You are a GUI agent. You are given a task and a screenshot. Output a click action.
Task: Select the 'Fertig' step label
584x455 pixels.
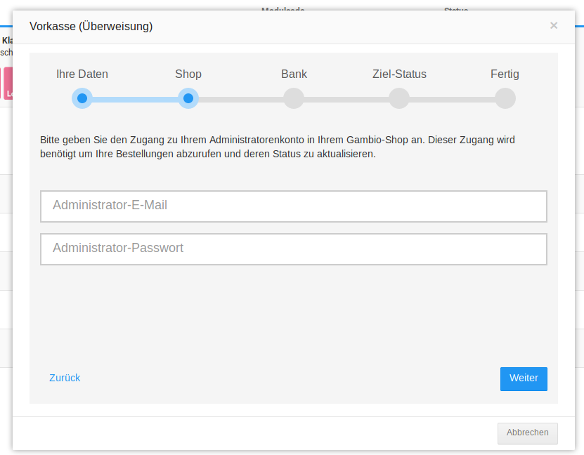point(505,74)
